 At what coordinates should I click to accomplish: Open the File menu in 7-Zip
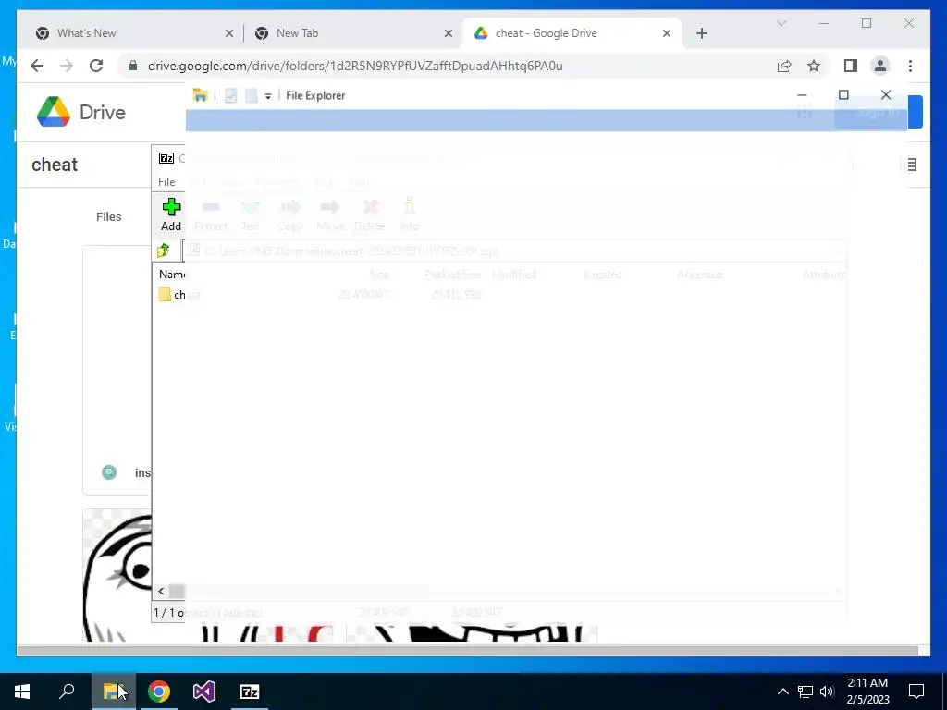166,182
